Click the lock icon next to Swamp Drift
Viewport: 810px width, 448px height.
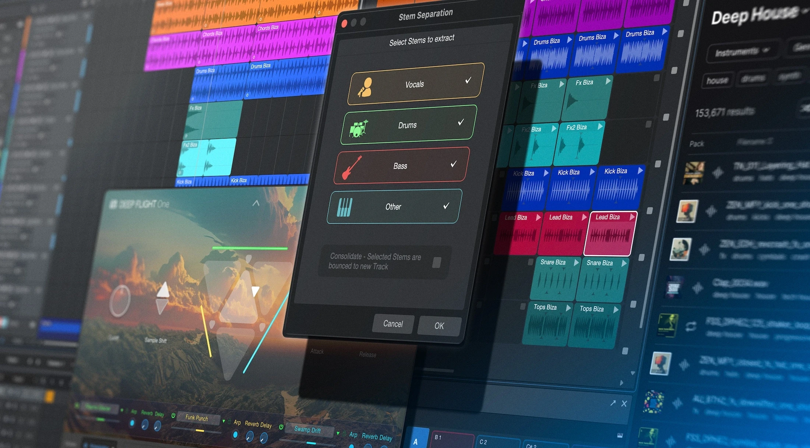pos(345,434)
